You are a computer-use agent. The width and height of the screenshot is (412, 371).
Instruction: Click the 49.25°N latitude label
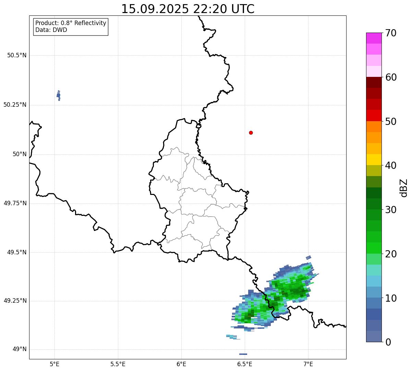(x=15, y=301)
